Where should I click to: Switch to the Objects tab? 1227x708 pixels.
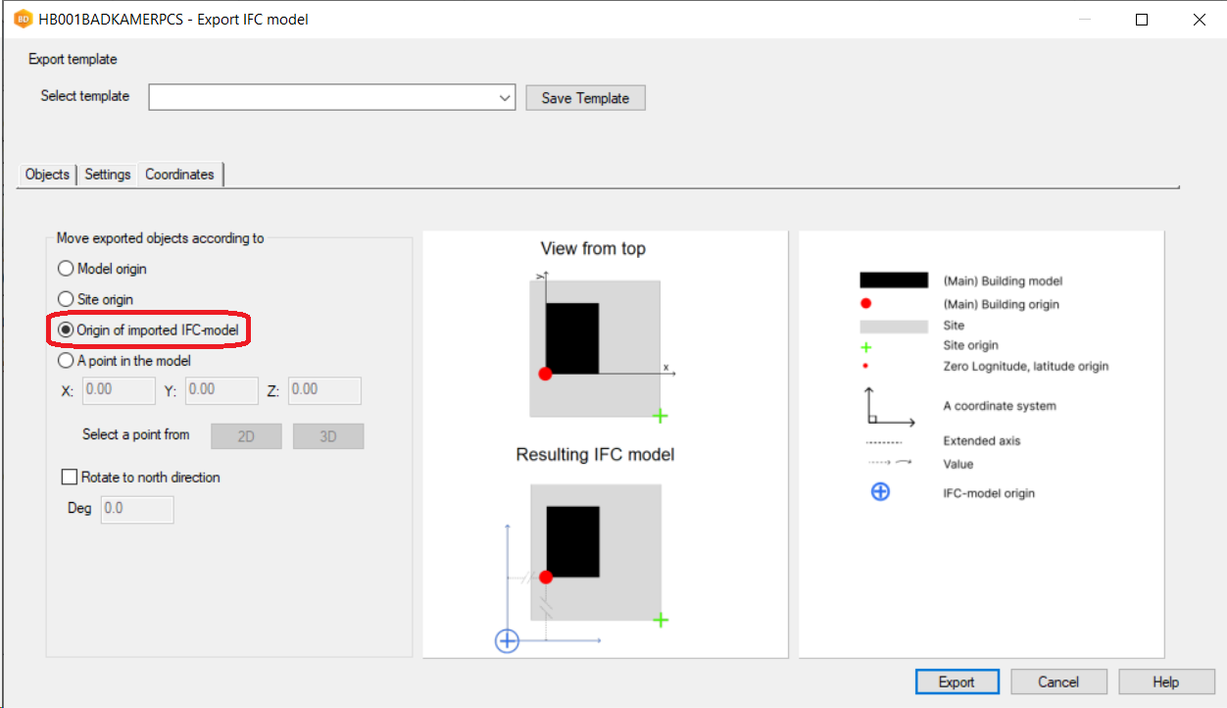[x=47, y=174]
